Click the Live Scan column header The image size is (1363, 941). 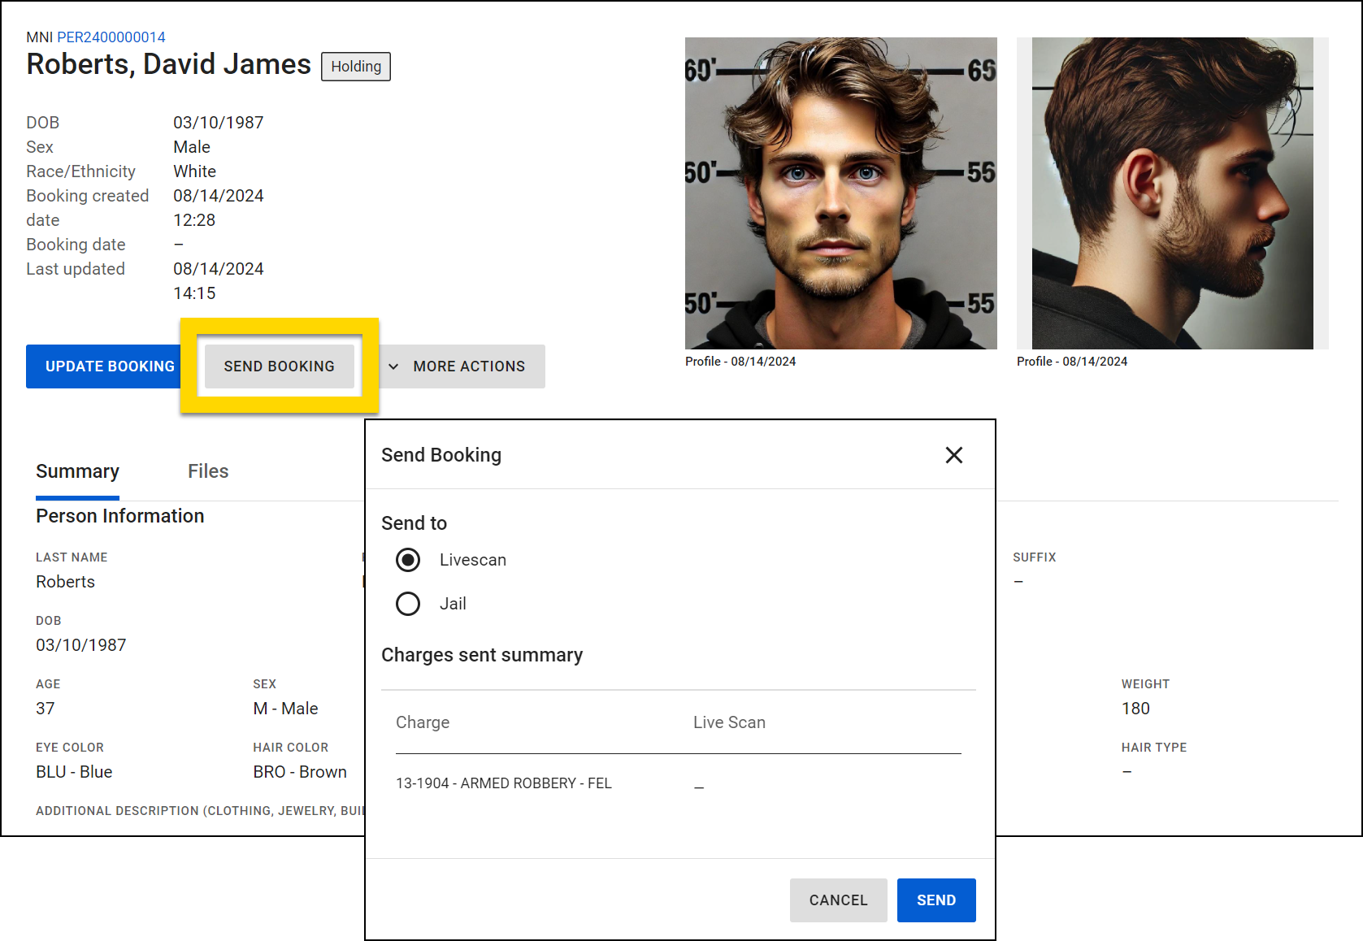[x=729, y=722]
